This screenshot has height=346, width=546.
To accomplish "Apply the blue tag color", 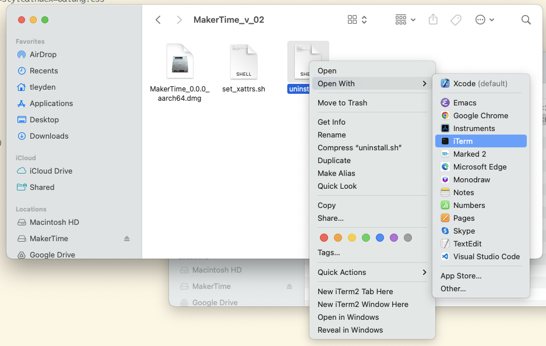I will (380, 238).
